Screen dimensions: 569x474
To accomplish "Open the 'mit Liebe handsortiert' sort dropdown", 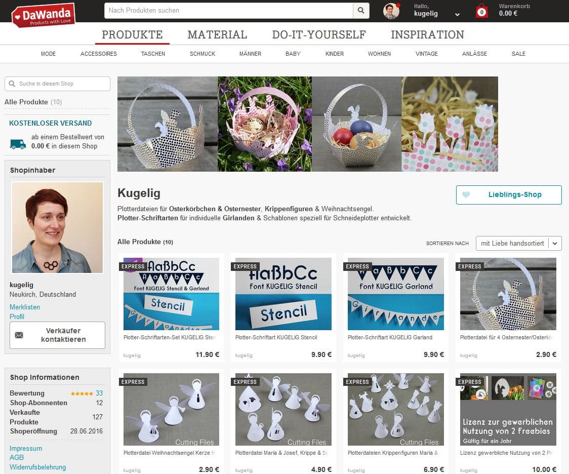I will coord(518,244).
